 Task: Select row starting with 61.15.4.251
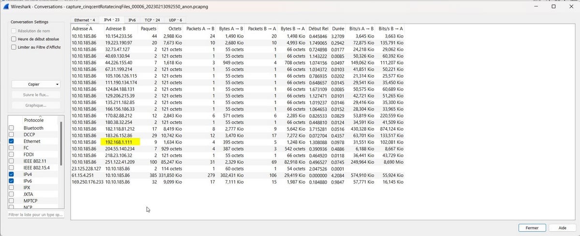click(x=237, y=175)
